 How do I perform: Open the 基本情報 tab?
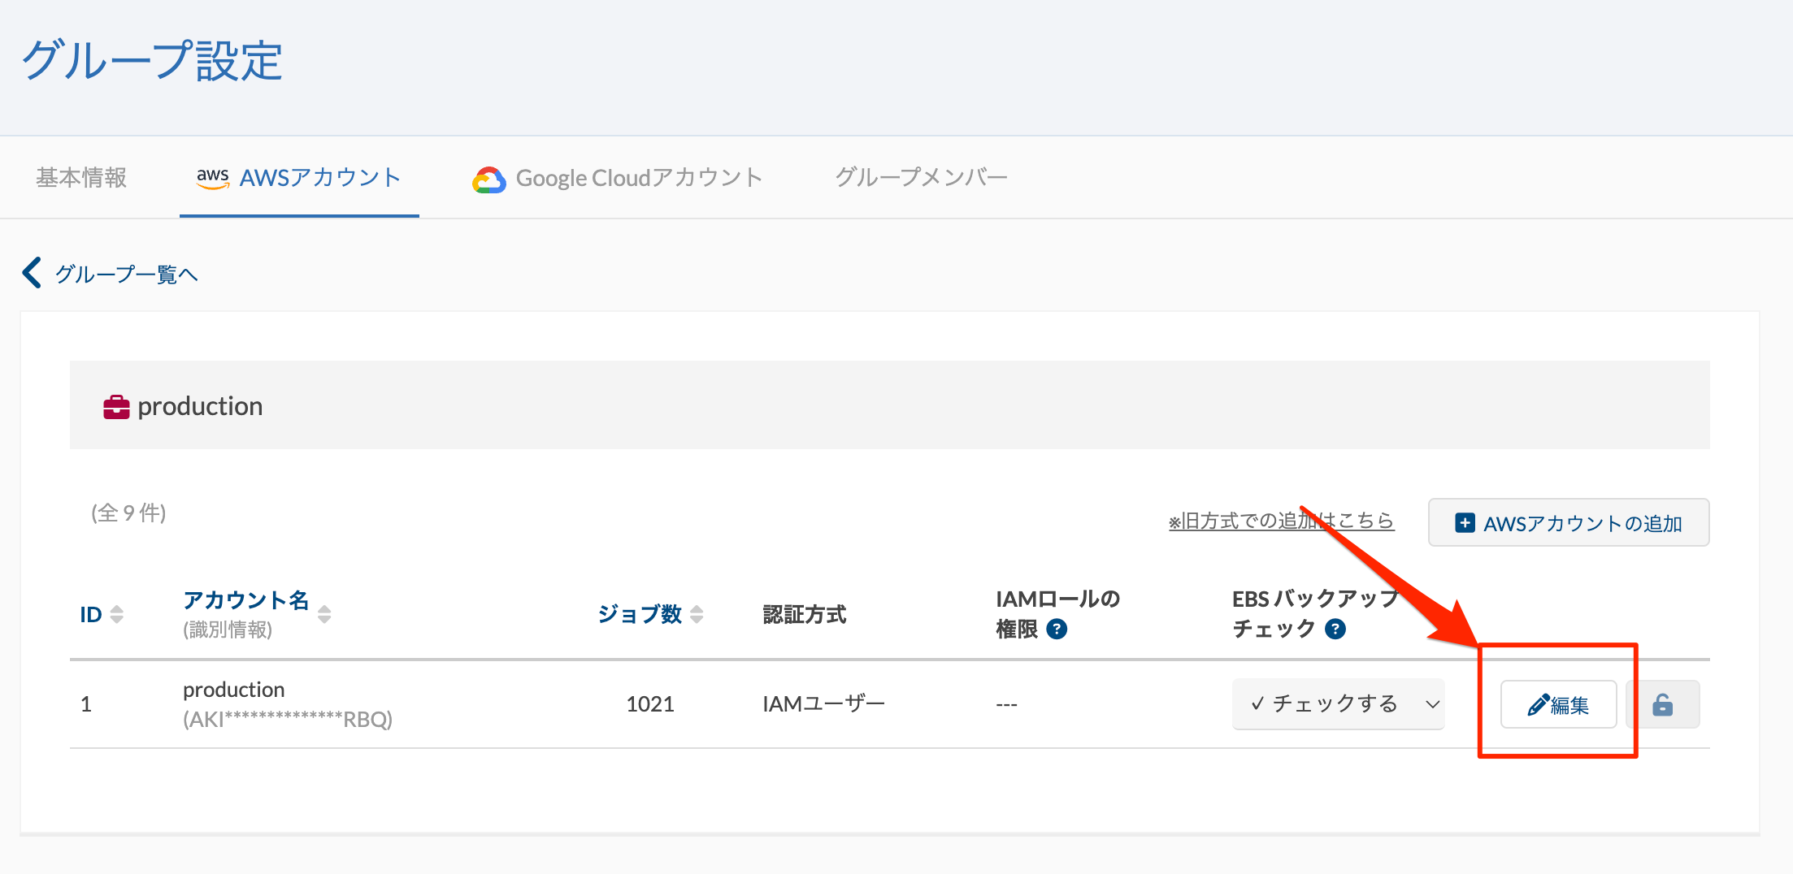point(81,178)
